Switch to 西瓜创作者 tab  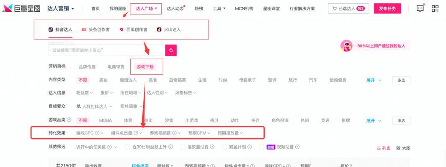[x=134, y=30]
